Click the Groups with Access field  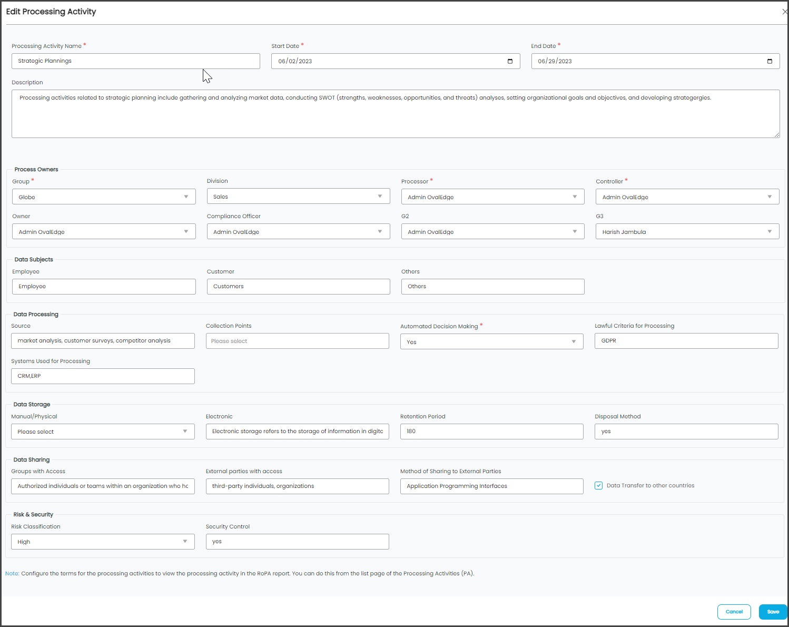(103, 486)
